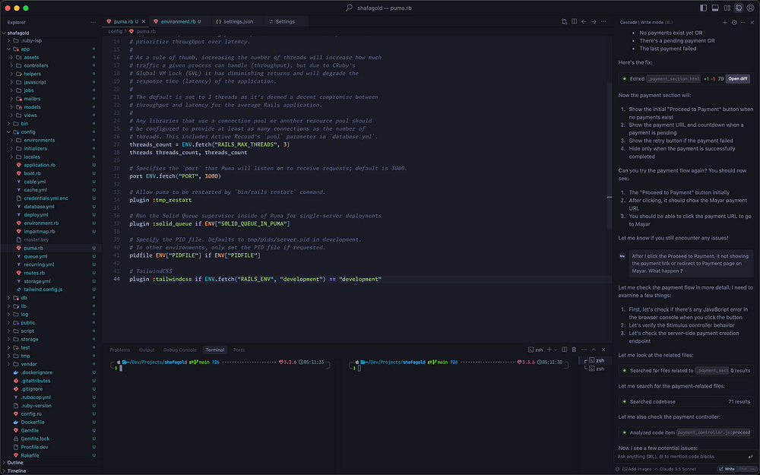Open tailwind.config.js in Explorer
This screenshot has height=475, width=760.
point(51,290)
